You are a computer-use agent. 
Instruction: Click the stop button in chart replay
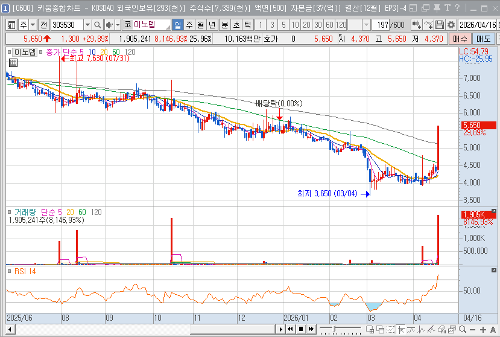301,329
